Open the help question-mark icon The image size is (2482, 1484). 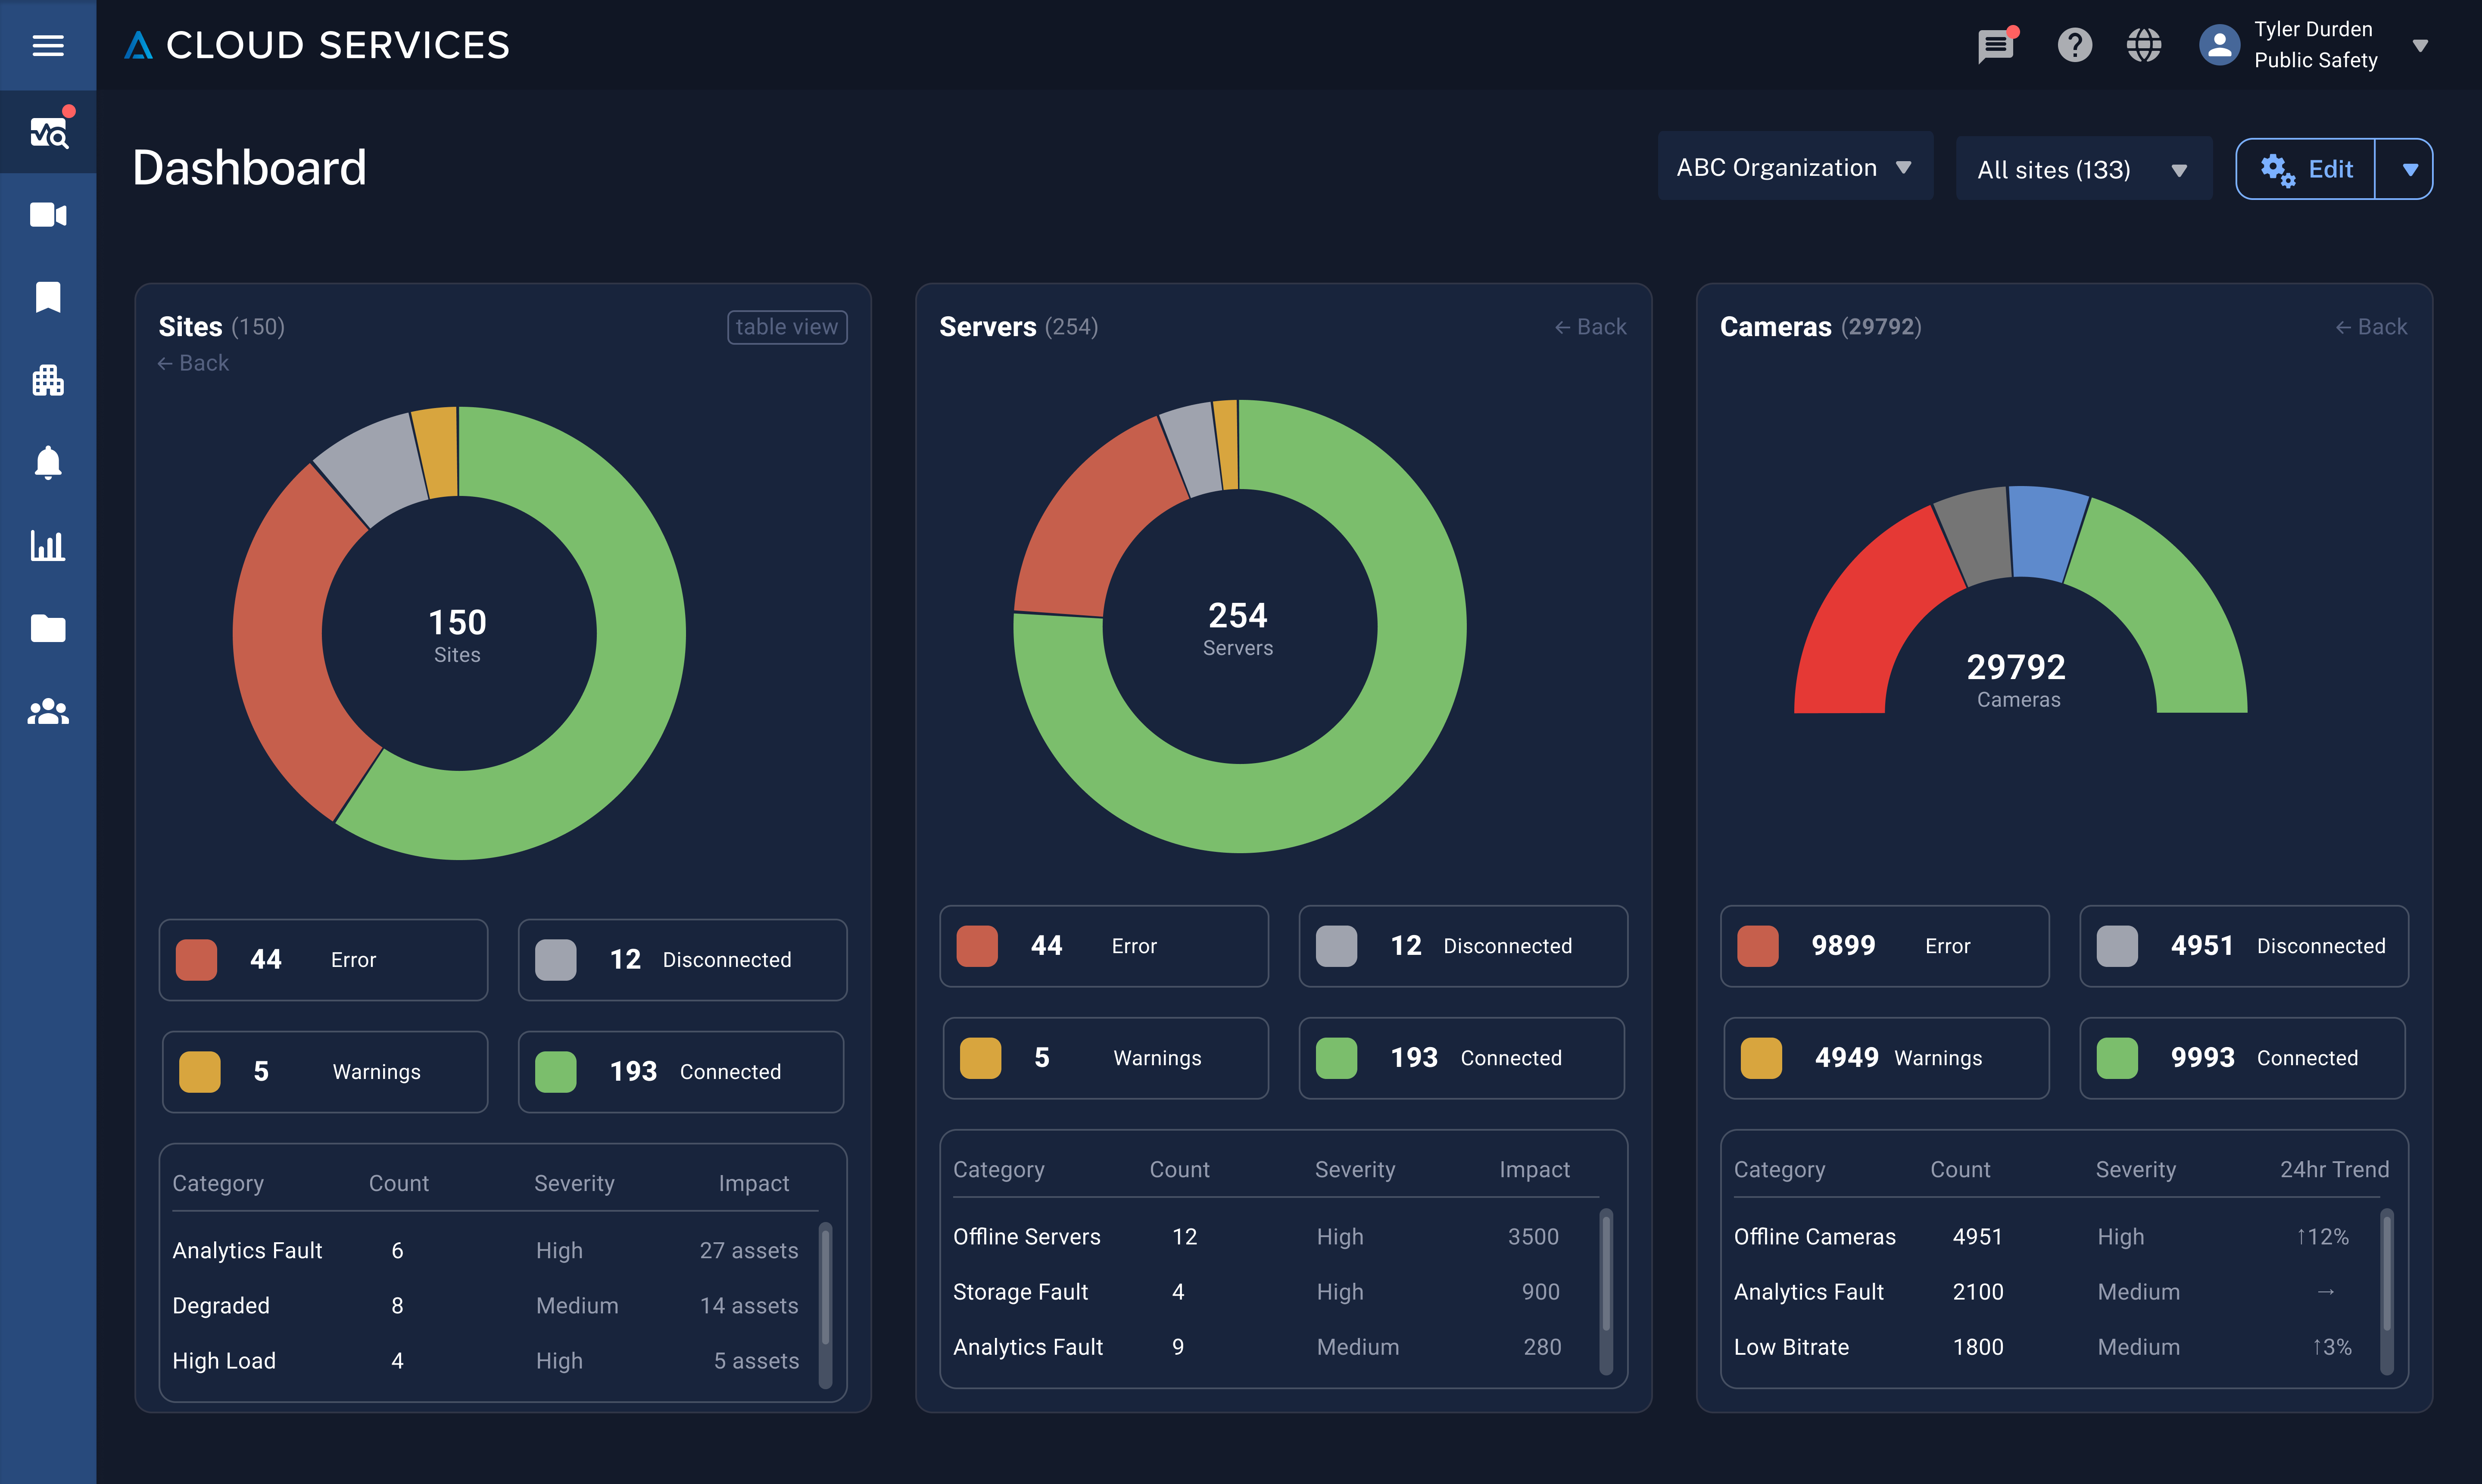(x=2074, y=45)
